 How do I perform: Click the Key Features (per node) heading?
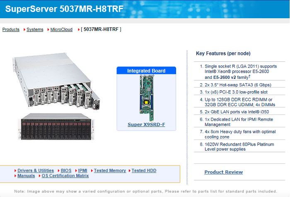click(x=223, y=54)
